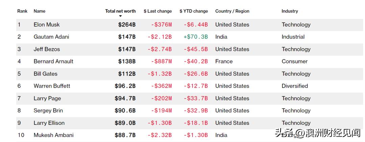Click the $ YTD change column header
Screen dimensions: 365x142
click(x=194, y=11)
